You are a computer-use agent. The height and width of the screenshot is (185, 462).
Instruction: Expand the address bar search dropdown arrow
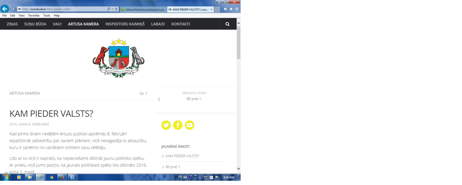coord(112,9)
